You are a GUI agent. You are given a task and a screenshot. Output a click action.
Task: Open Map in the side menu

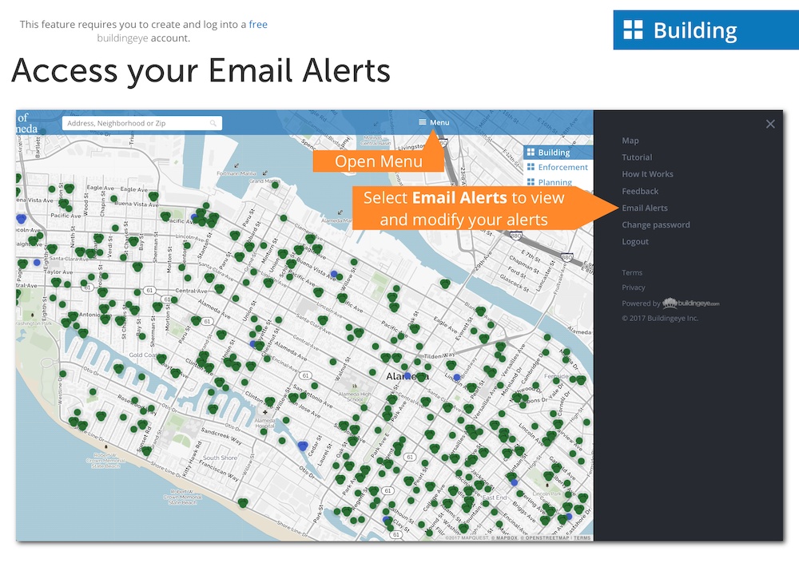pos(630,141)
